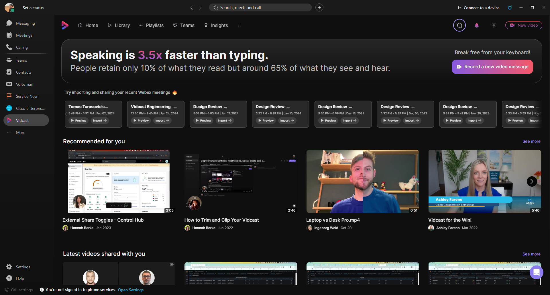The image size is (550, 295).
Task: Preview the Dec 06, 2023 Design Review
Action: click(x=391, y=120)
